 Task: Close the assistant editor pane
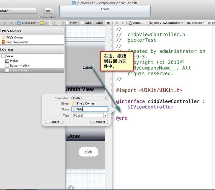pos(213,23)
